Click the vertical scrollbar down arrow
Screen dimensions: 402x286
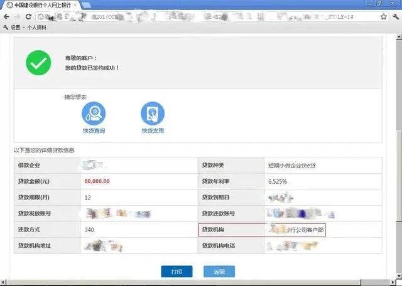[399, 276]
